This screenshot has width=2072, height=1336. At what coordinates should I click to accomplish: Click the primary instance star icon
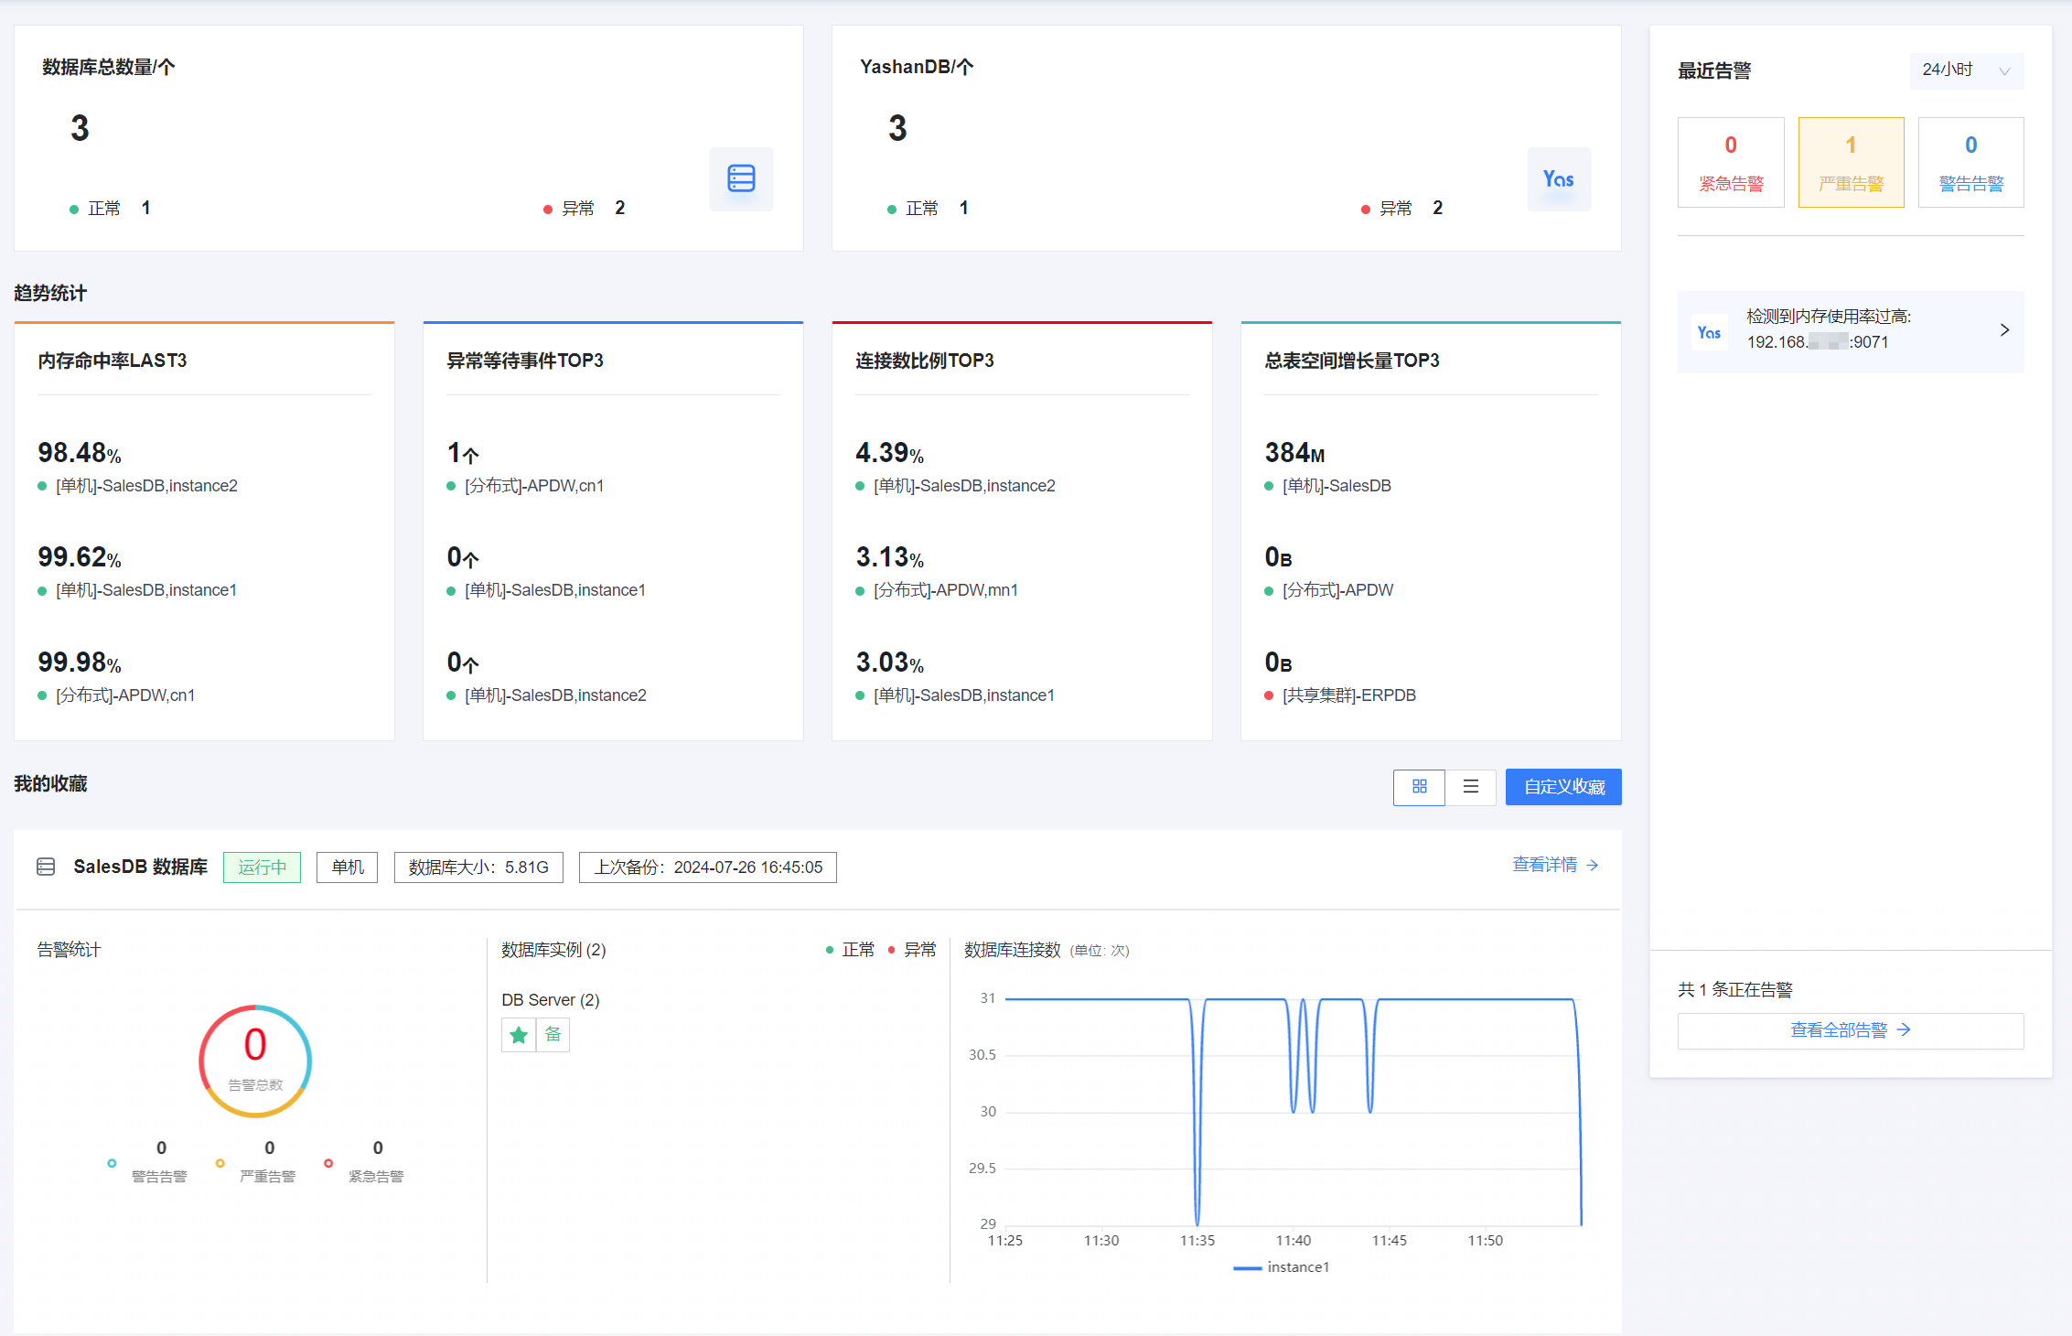pos(519,1035)
